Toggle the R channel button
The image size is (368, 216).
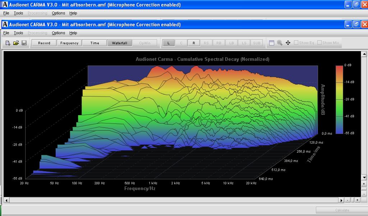point(194,43)
